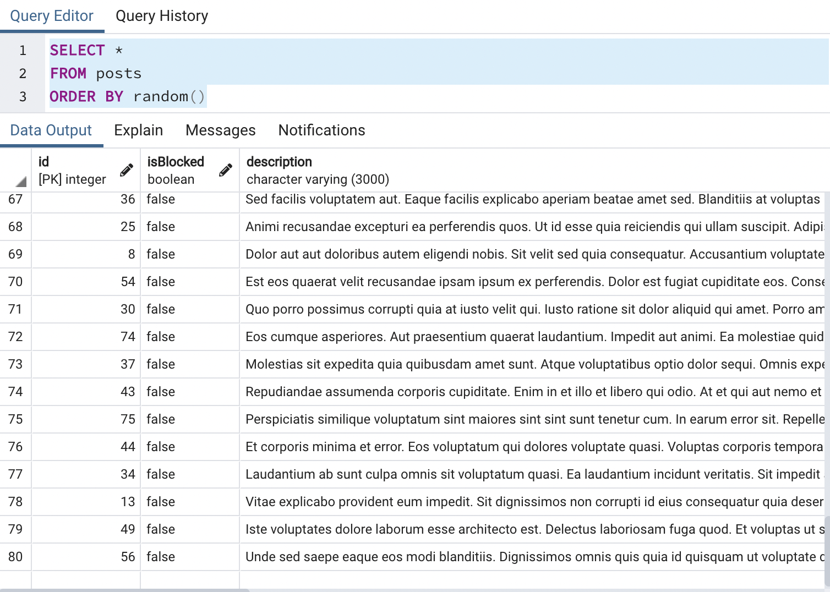Click description starting 'Quo porro possimus corrupti'
Image resolution: width=830 pixels, height=592 pixels.
tap(532, 309)
